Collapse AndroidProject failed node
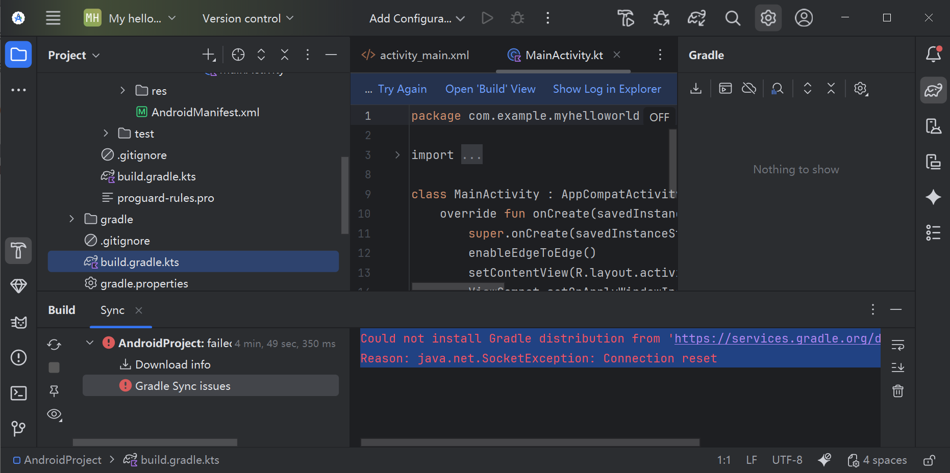 [90, 343]
